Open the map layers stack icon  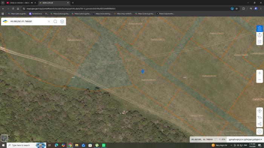[x=62, y=21]
